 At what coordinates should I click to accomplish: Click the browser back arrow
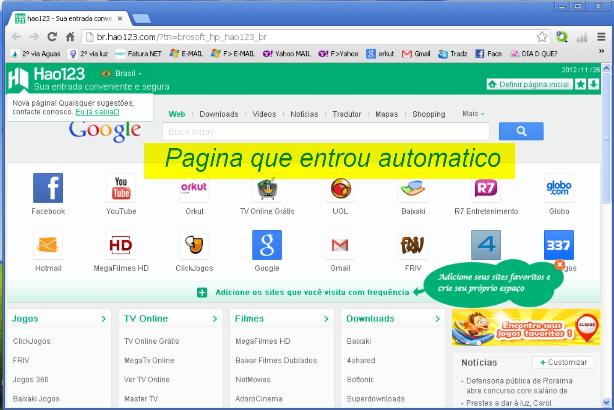16,37
